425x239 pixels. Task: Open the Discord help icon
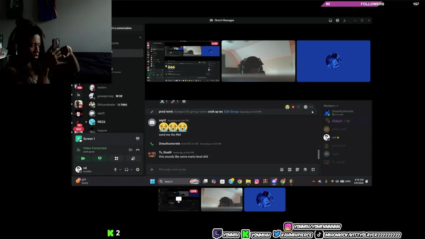tap(337, 20)
